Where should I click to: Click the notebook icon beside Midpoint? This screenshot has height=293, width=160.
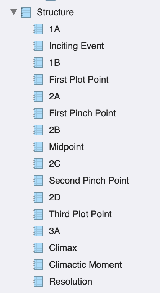click(38, 147)
